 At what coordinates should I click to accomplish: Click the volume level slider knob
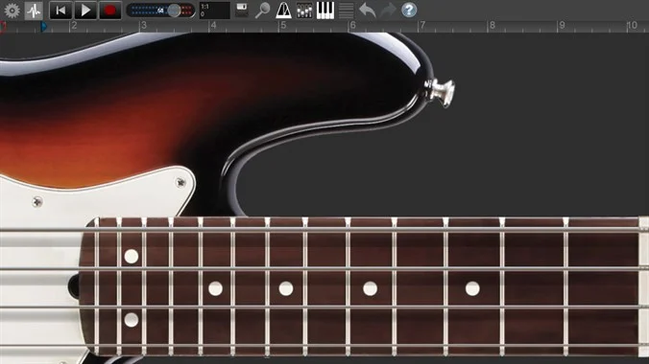point(175,11)
